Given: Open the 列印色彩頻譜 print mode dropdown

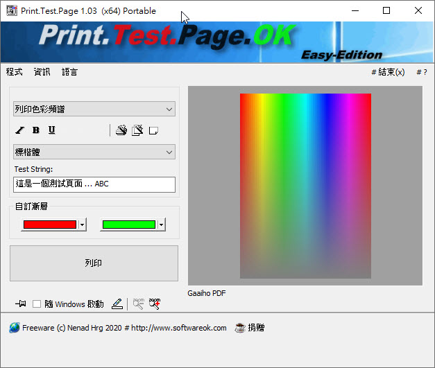Looking at the screenshot, I should [94, 109].
